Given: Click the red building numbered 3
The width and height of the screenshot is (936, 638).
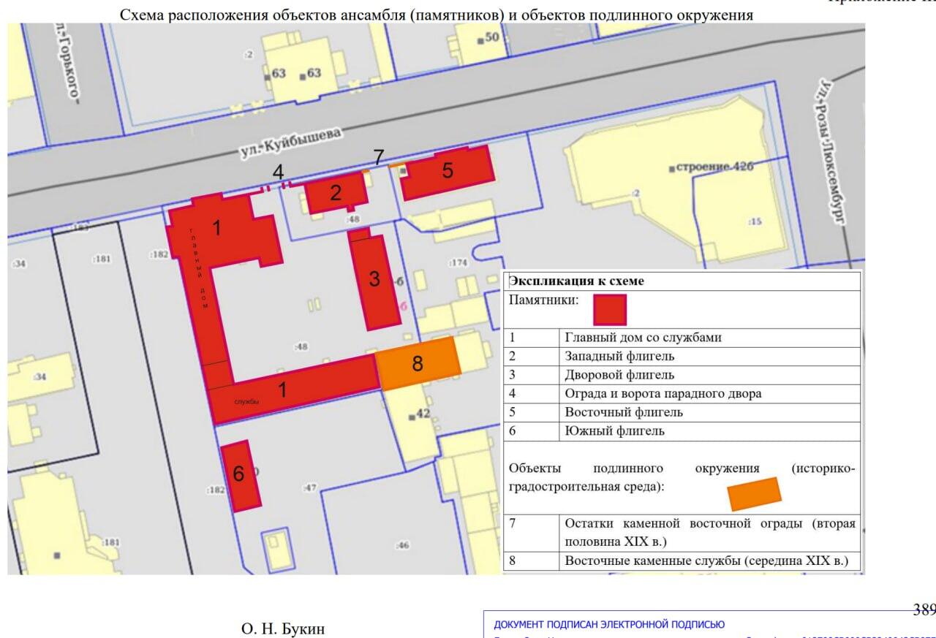Looking at the screenshot, I should click(x=374, y=280).
